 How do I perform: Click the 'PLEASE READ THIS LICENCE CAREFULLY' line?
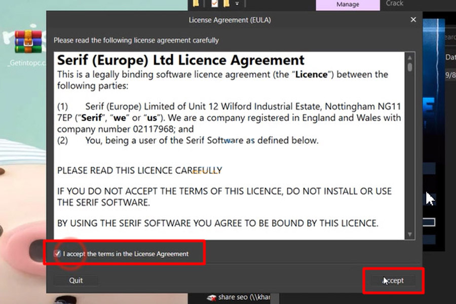click(140, 170)
